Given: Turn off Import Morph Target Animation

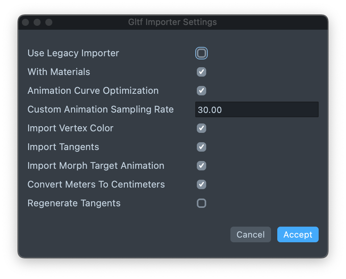Looking at the screenshot, I should pos(201,166).
